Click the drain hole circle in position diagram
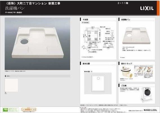 point(98,78)
